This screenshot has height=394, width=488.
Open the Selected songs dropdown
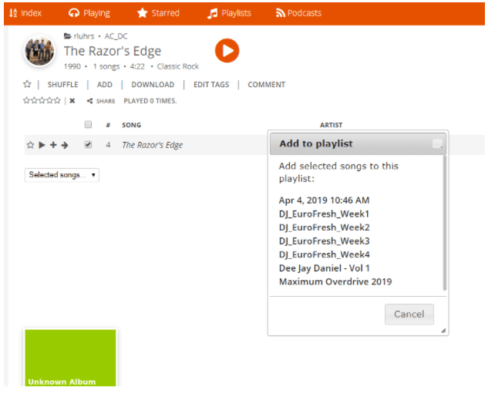pos(62,175)
